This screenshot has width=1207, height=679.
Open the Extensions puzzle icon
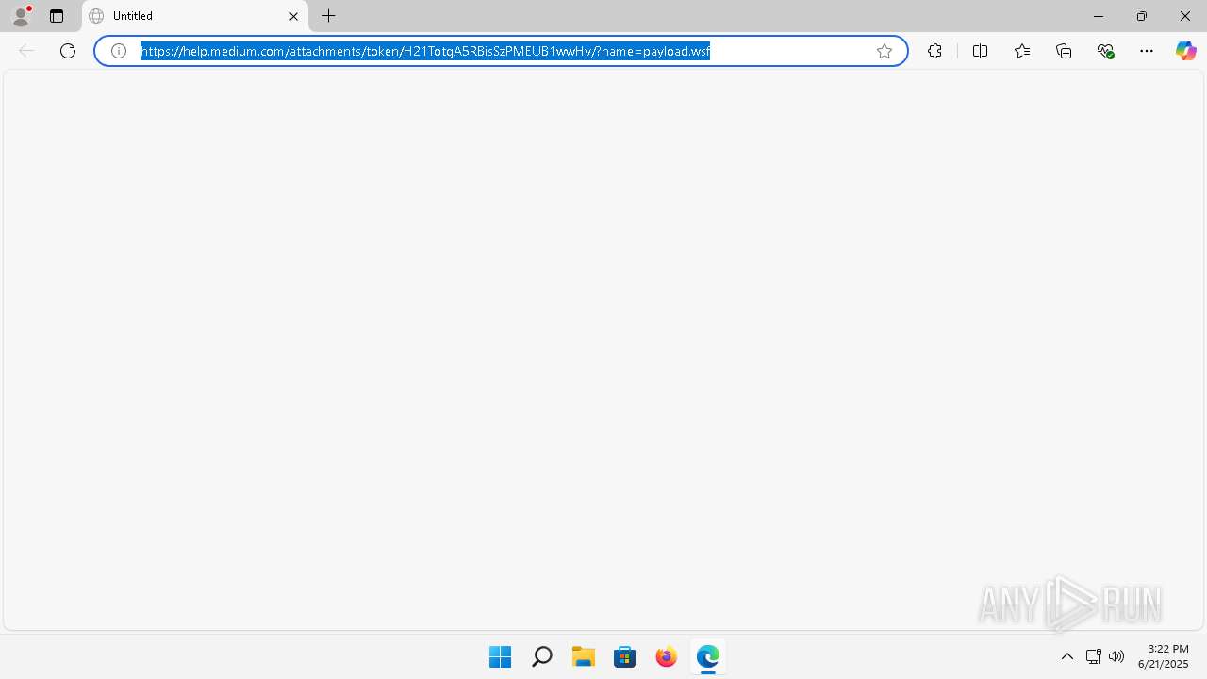click(934, 51)
